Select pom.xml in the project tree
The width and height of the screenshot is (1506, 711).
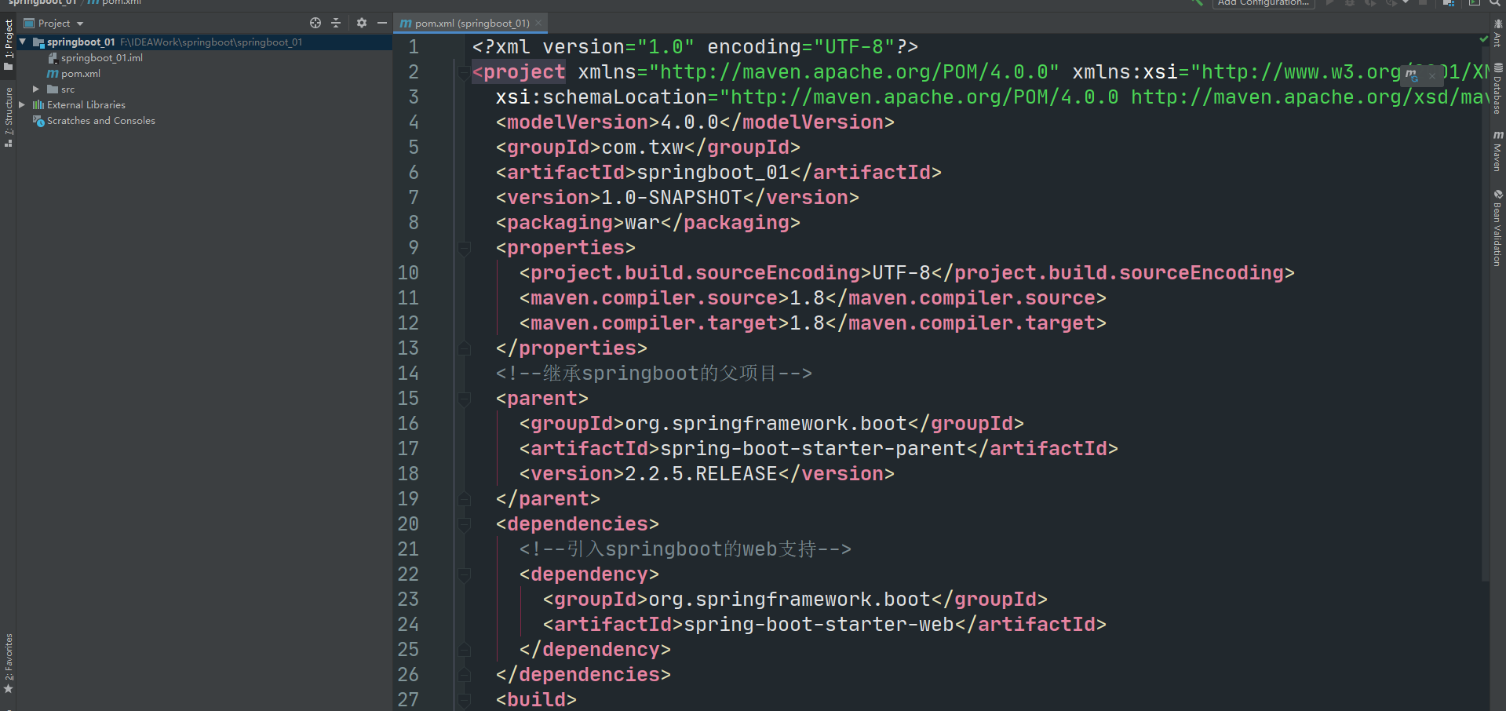(x=74, y=73)
